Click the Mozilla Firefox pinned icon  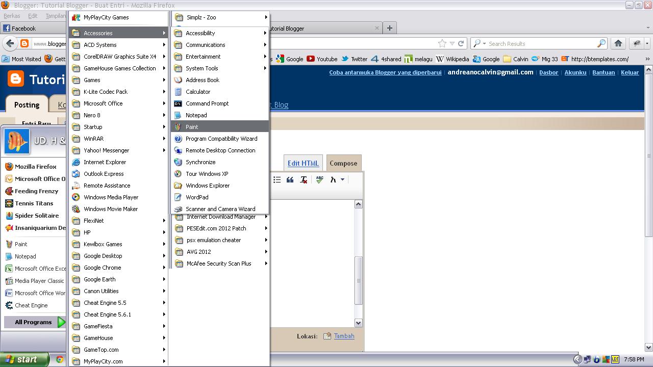click(x=9, y=167)
